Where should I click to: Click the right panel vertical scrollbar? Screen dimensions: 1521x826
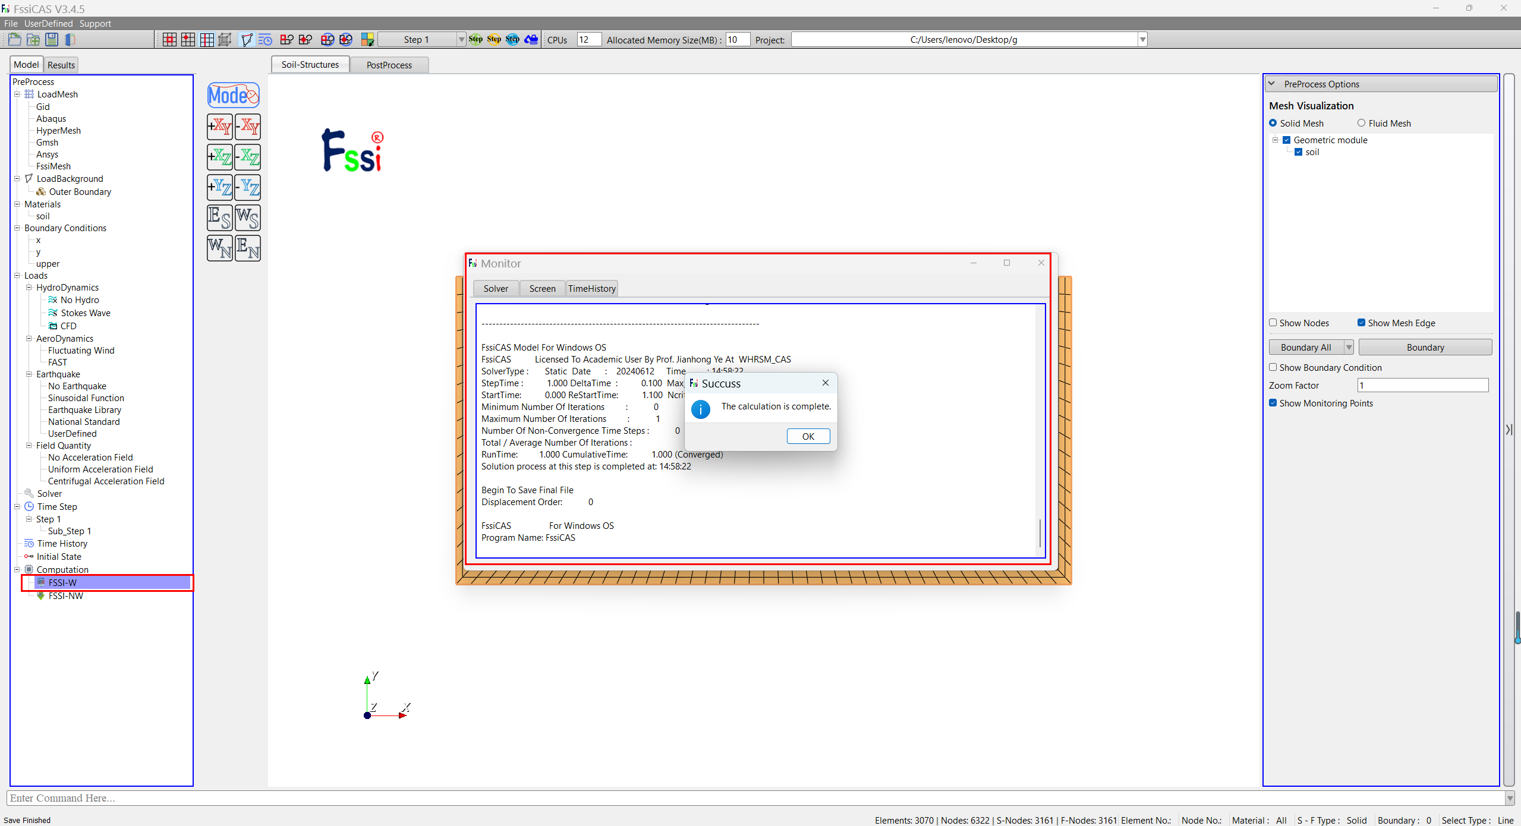tap(1509, 429)
